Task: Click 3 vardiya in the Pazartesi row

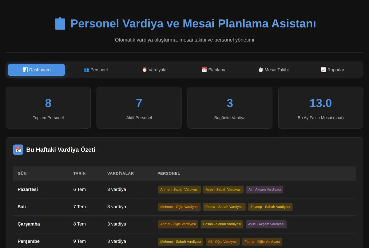Action: 117,190
